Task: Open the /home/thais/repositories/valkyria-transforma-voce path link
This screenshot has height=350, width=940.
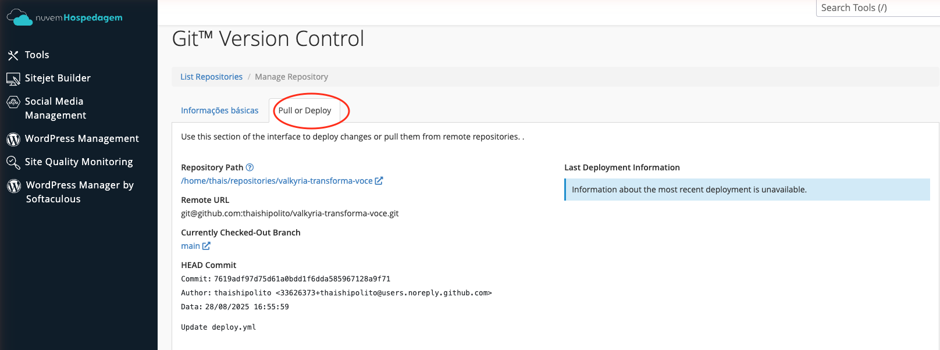Action: tap(277, 181)
